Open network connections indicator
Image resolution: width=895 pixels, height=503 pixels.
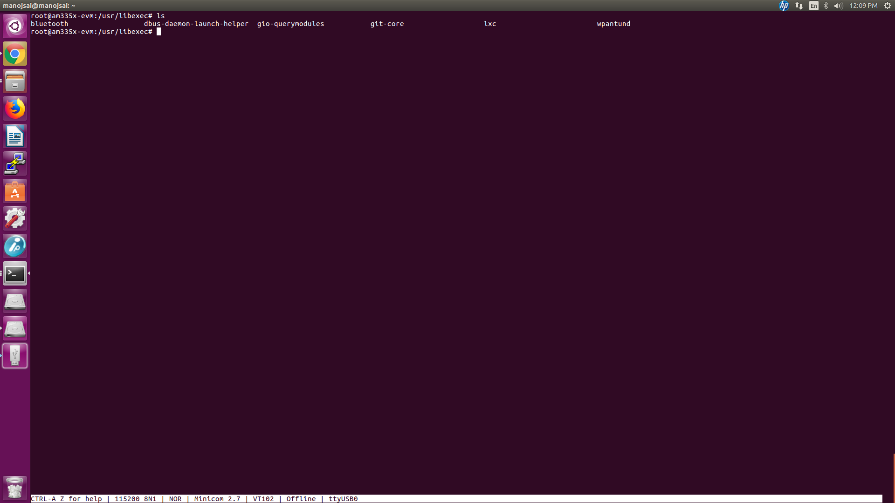[x=799, y=6]
